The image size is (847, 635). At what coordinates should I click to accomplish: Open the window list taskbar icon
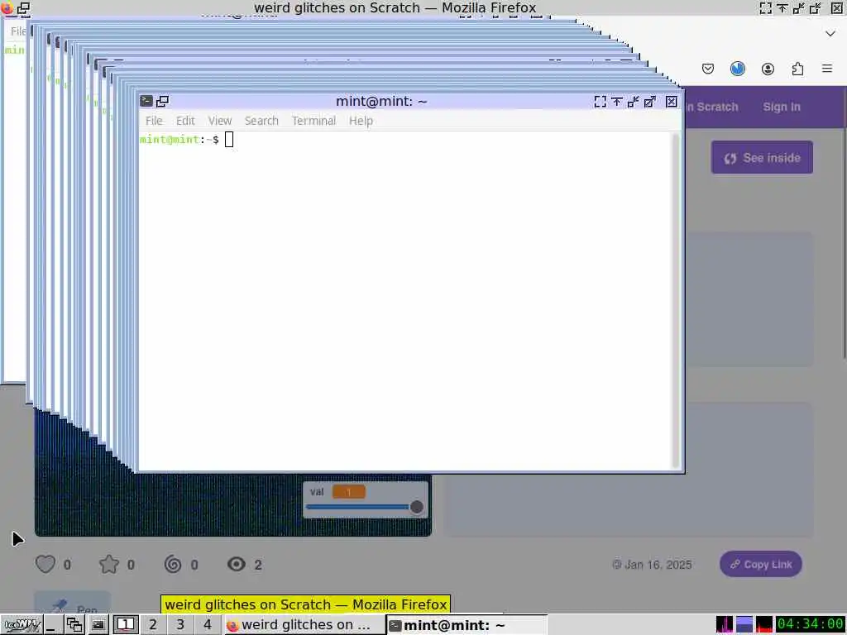74,625
